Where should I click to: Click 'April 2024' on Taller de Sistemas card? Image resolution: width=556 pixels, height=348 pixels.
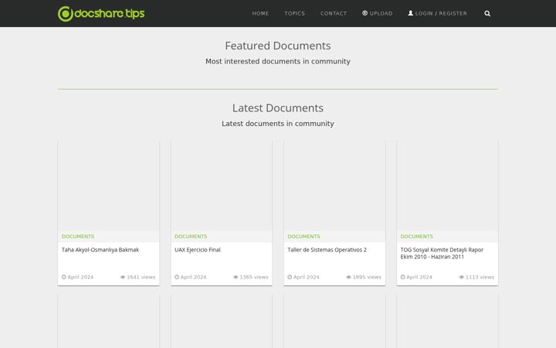click(307, 277)
